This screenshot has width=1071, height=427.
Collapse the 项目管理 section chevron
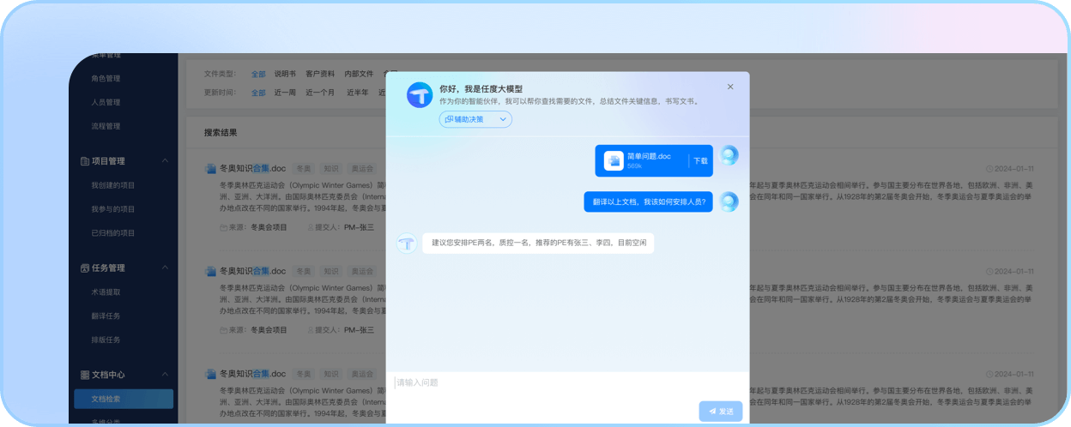pos(165,161)
